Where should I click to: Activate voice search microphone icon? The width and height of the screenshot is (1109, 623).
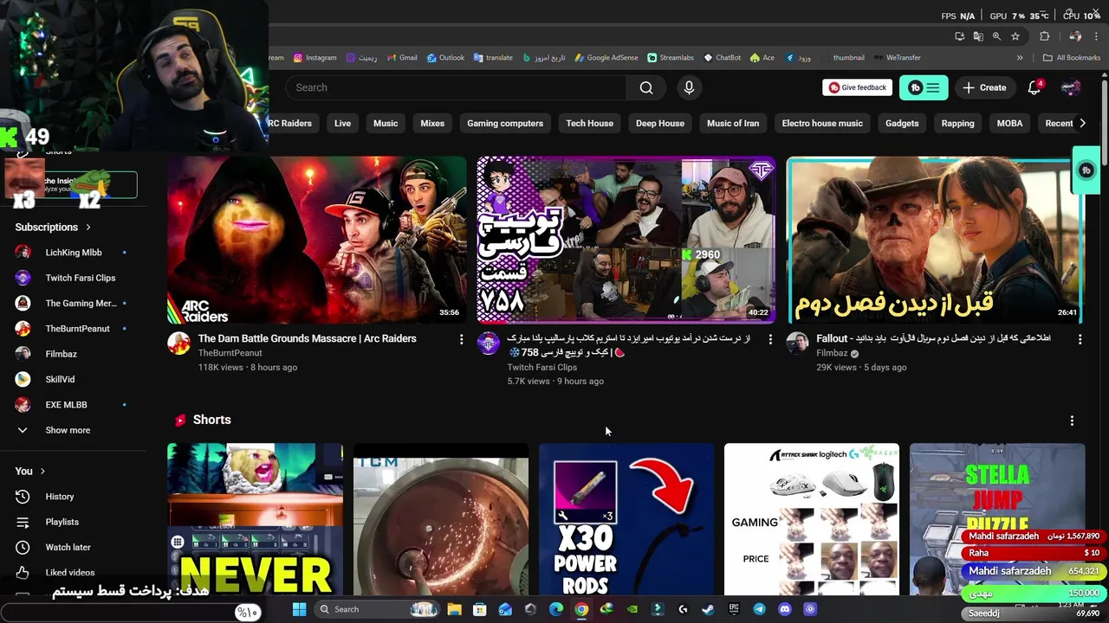pos(689,87)
